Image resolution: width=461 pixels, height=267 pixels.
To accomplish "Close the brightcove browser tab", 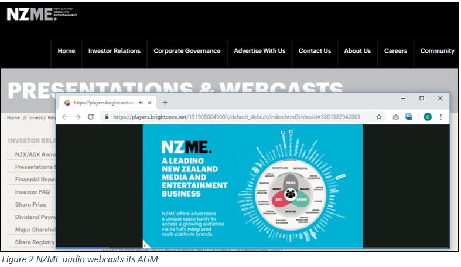I will point(149,103).
